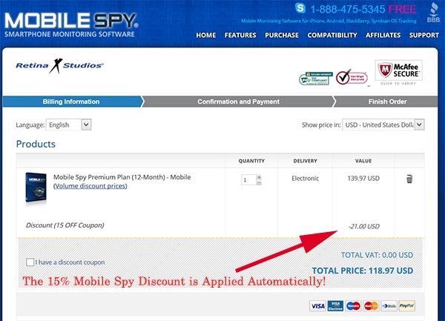Click the Mobile Spy logo in header
The width and height of the screenshot is (445, 321).
tap(71, 25)
